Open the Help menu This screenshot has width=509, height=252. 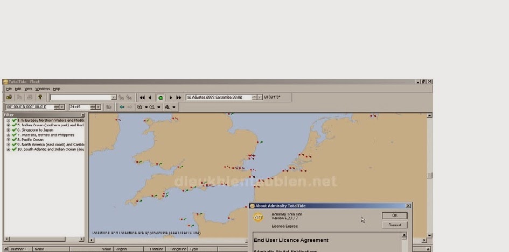[x=57, y=89]
